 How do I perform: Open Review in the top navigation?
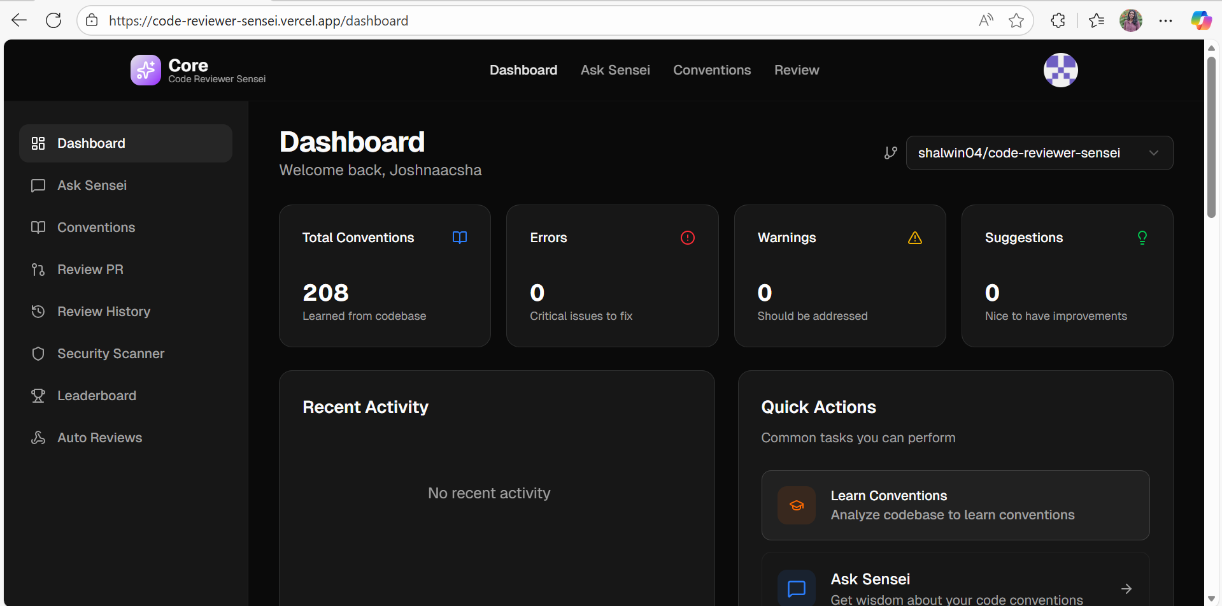click(797, 70)
